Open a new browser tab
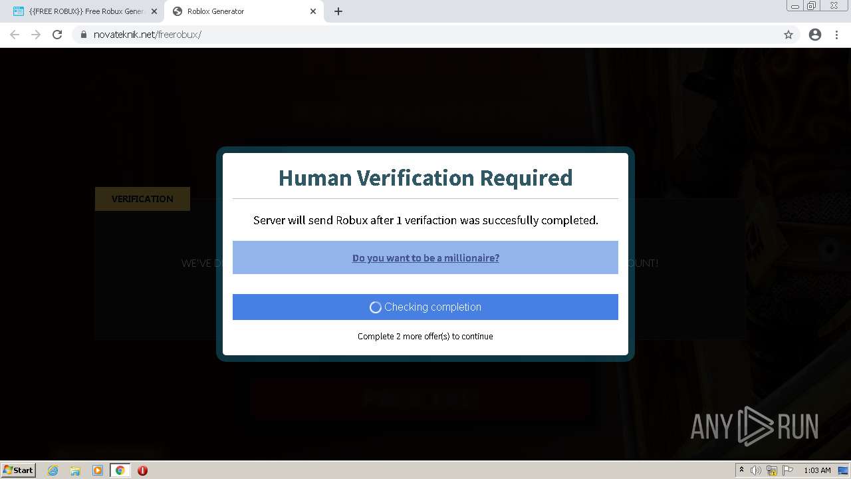This screenshot has height=479, width=851. (x=338, y=11)
